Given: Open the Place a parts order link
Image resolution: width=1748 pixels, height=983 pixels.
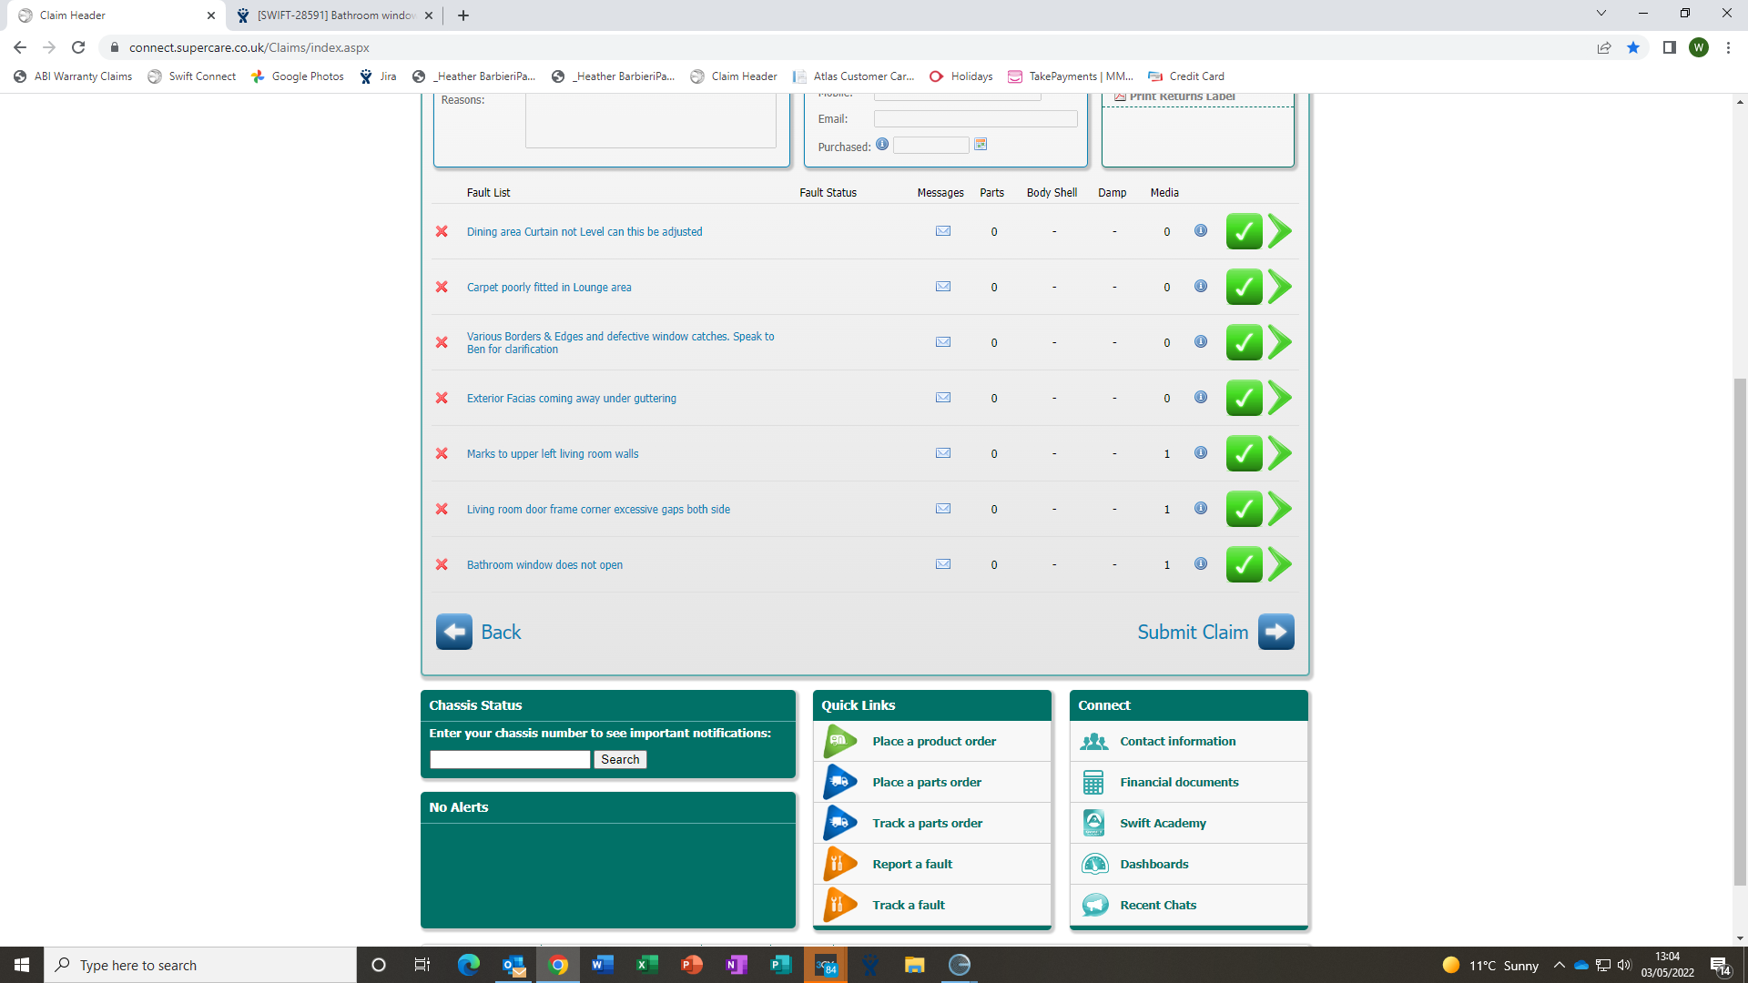Looking at the screenshot, I should 926,782.
